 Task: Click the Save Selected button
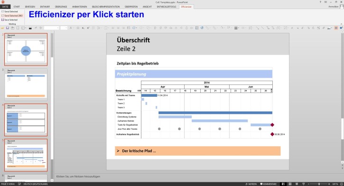point(9,20)
